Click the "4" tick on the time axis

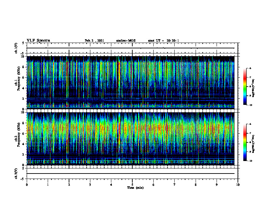[x=111, y=185]
